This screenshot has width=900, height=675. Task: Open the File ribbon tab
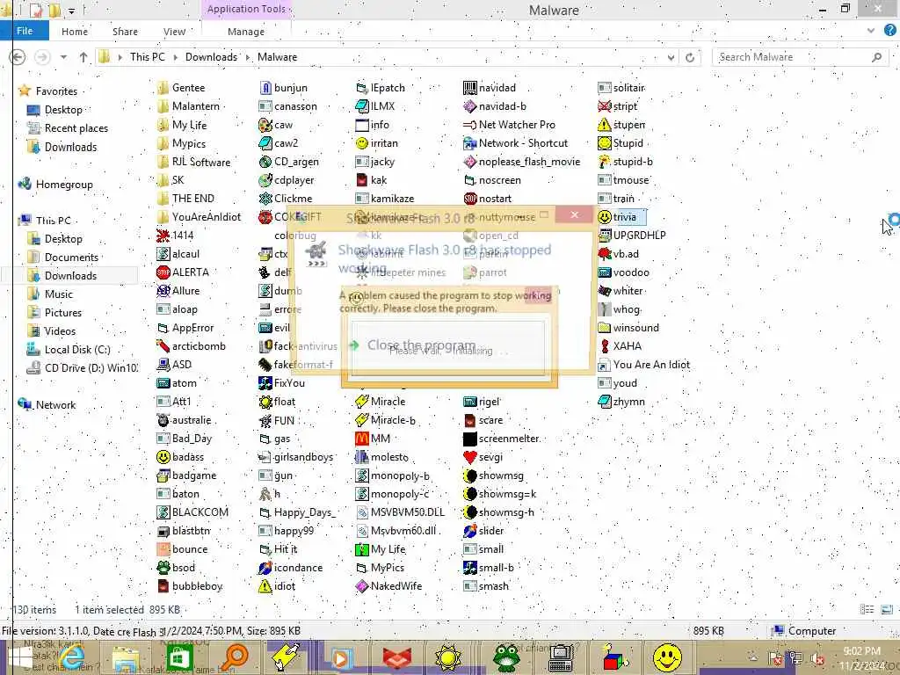point(25,31)
